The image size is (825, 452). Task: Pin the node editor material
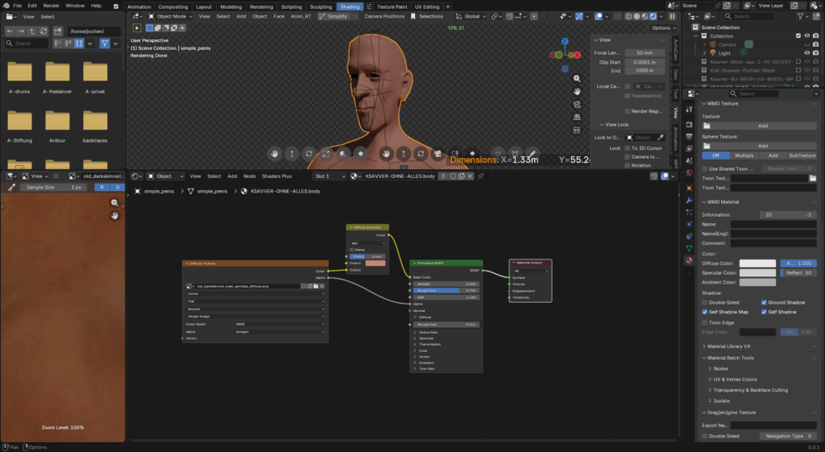(480, 176)
